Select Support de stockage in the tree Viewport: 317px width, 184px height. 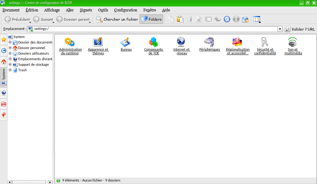[31, 65]
